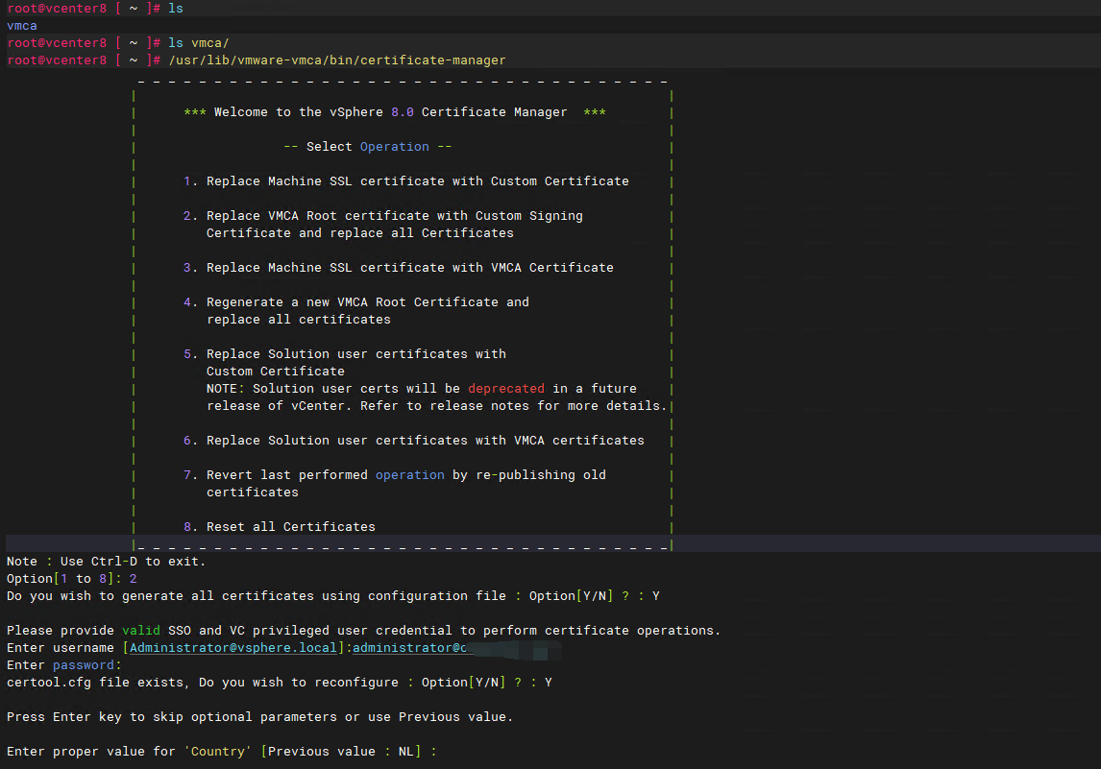Image resolution: width=1101 pixels, height=769 pixels.
Task: Click the 'Enter password:' prompt
Action: (64, 665)
